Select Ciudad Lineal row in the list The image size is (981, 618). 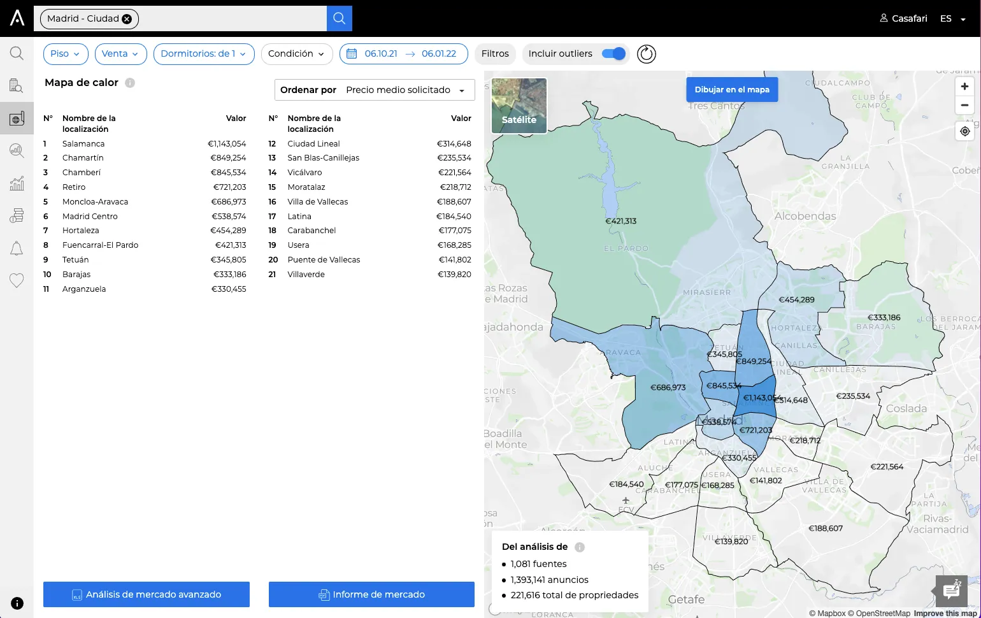pyautogui.click(x=370, y=144)
